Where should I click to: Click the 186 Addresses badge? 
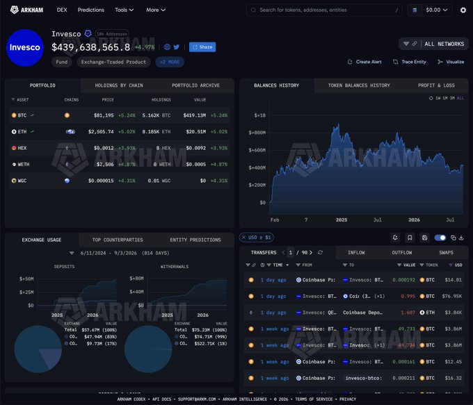tap(111, 34)
